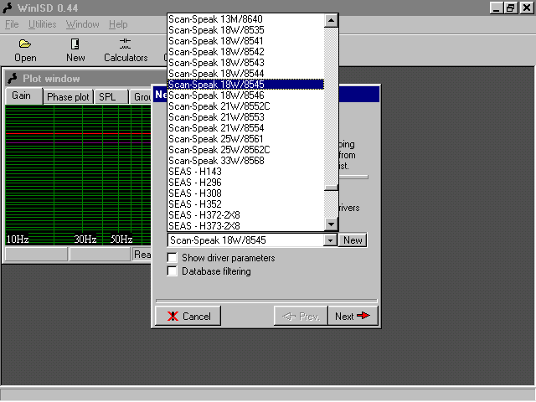Viewport: 536px width, 402px height.
Task: Select Scan-Speak 25W/8562C in list
Action: (245, 150)
